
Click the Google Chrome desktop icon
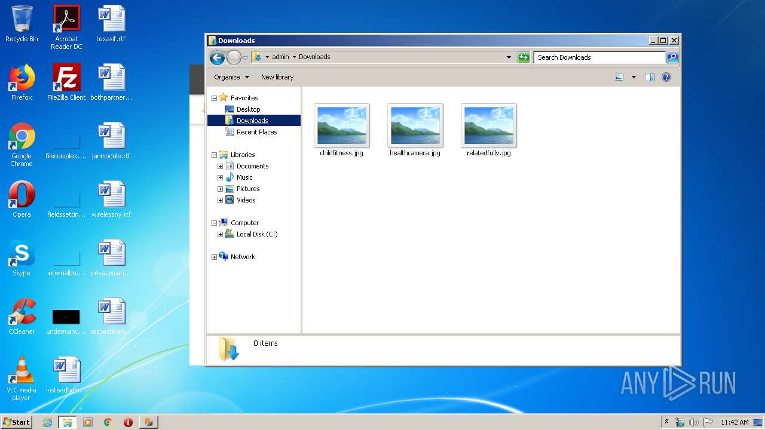pyautogui.click(x=22, y=145)
